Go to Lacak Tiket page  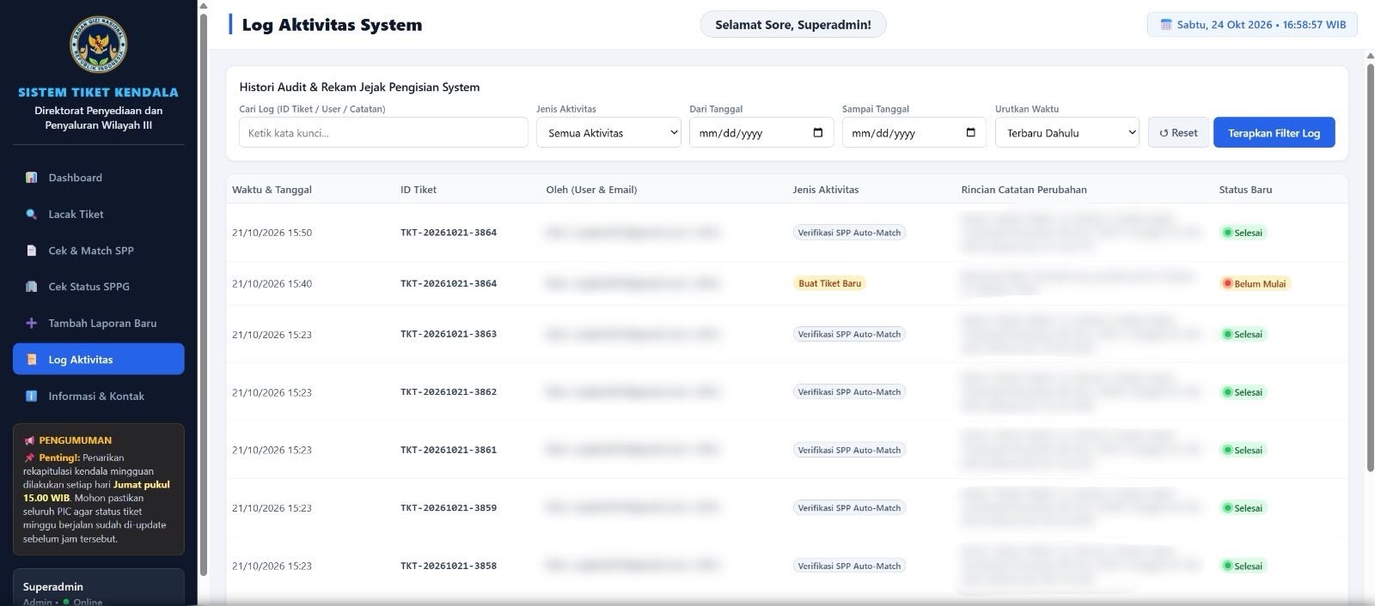[x=98, y=215]
